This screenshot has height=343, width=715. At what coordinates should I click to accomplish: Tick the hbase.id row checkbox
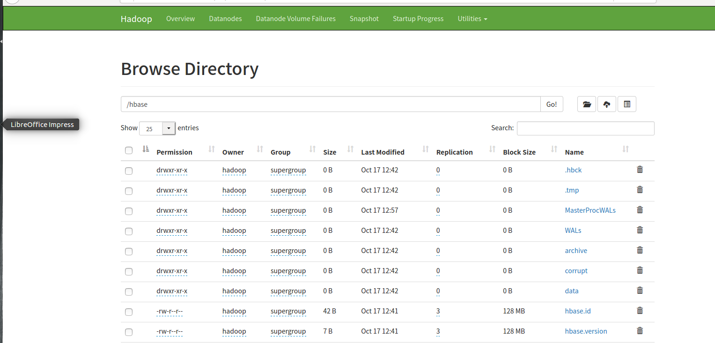(x=129, y=312)
